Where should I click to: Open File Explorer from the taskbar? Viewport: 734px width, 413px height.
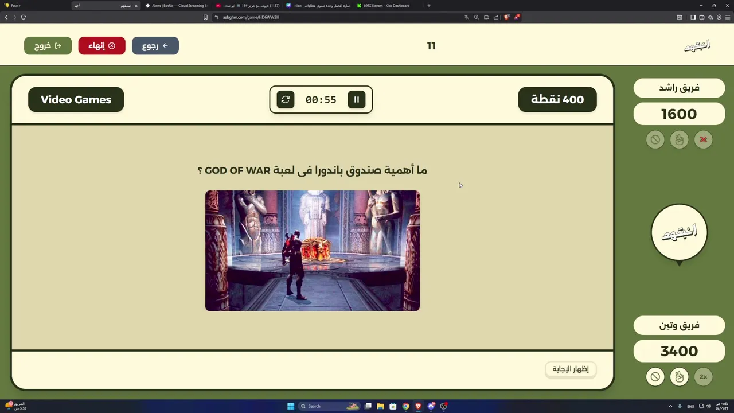pos(380,406)
